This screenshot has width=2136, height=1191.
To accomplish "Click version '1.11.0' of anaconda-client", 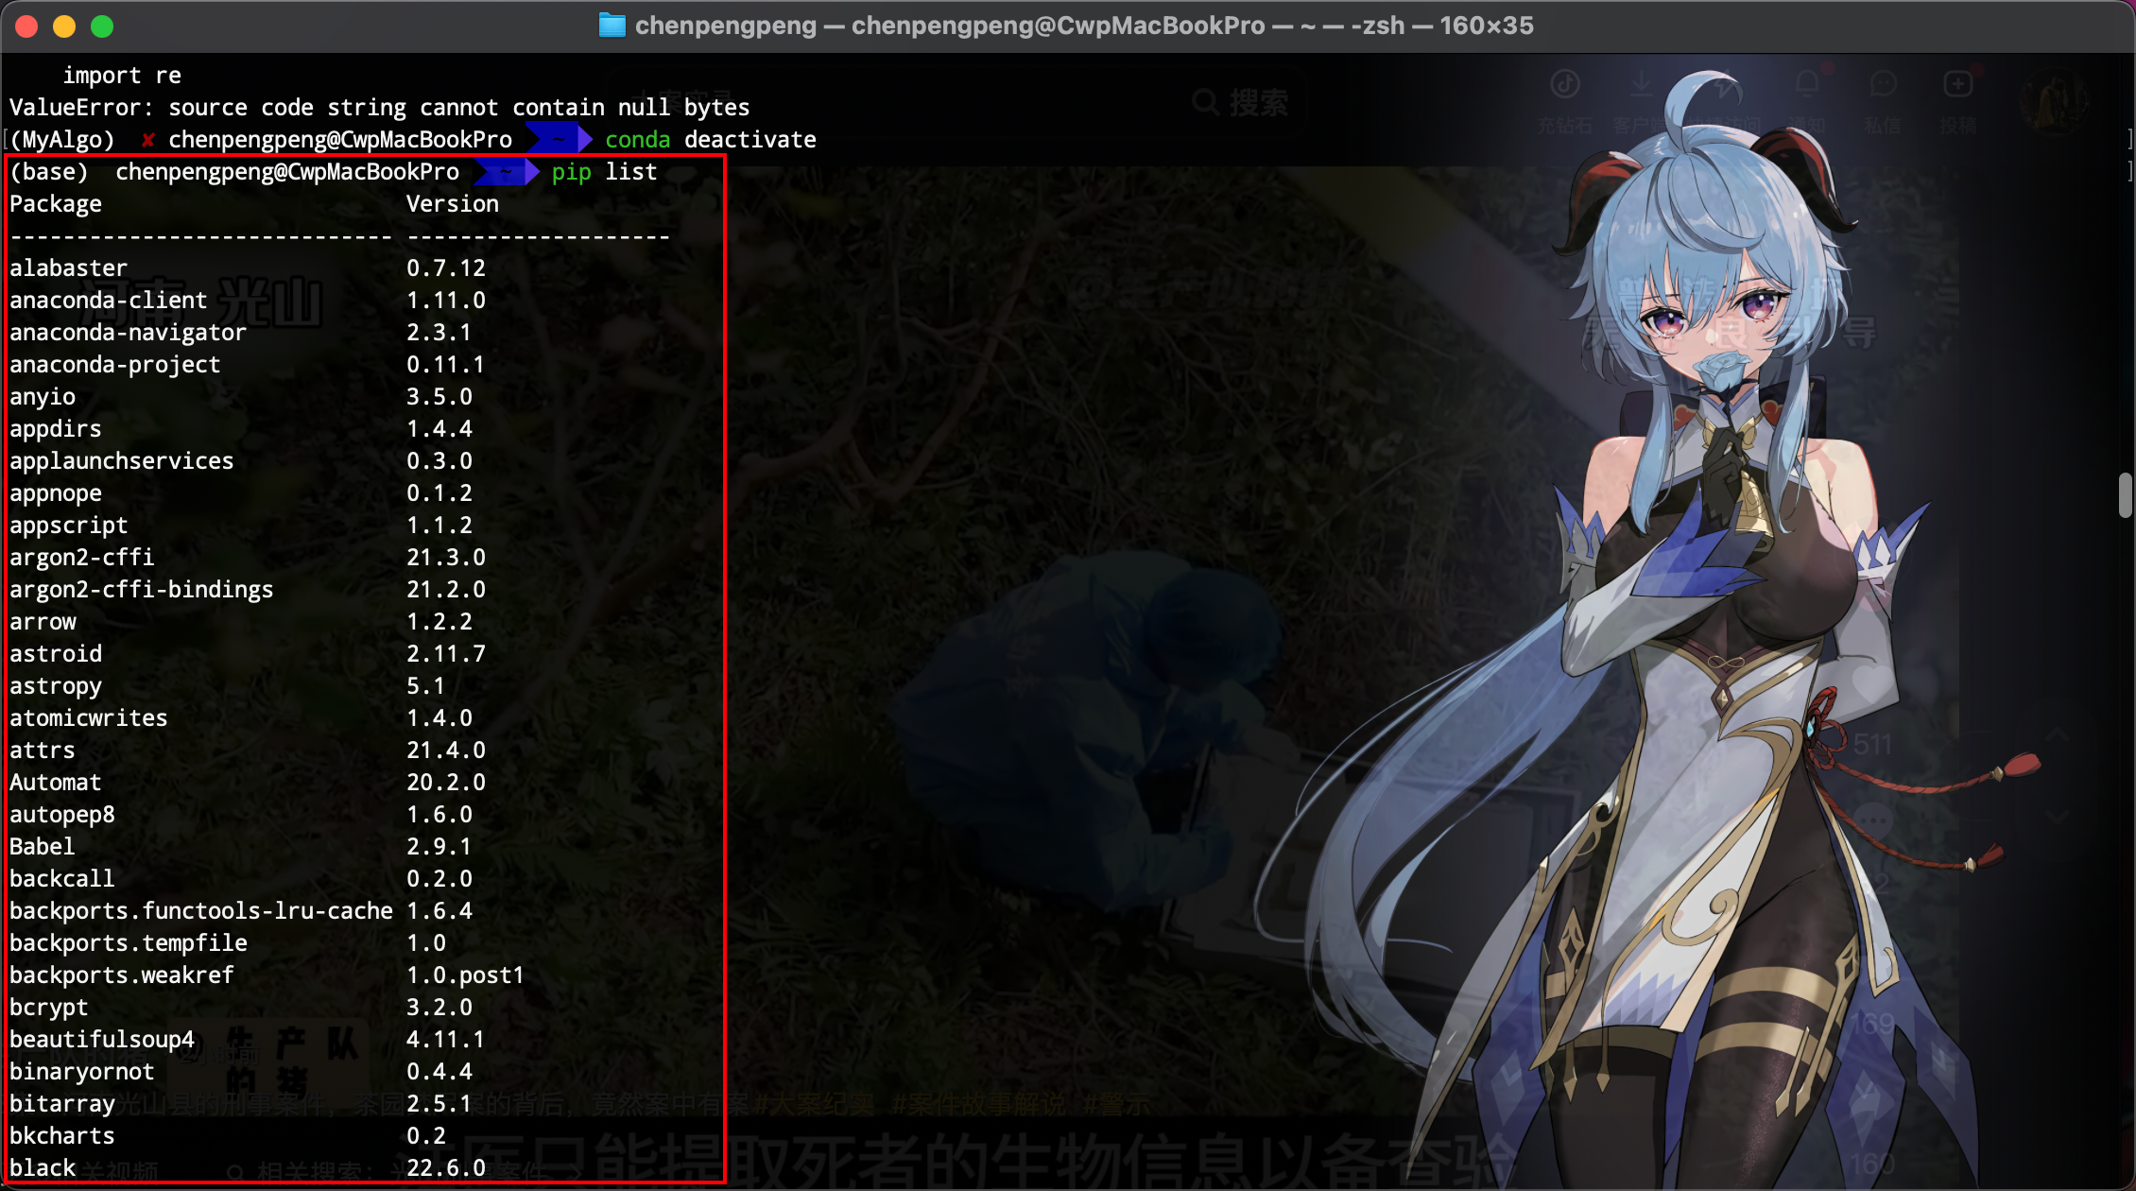I will pyautogui.click(x=446, y=301).
